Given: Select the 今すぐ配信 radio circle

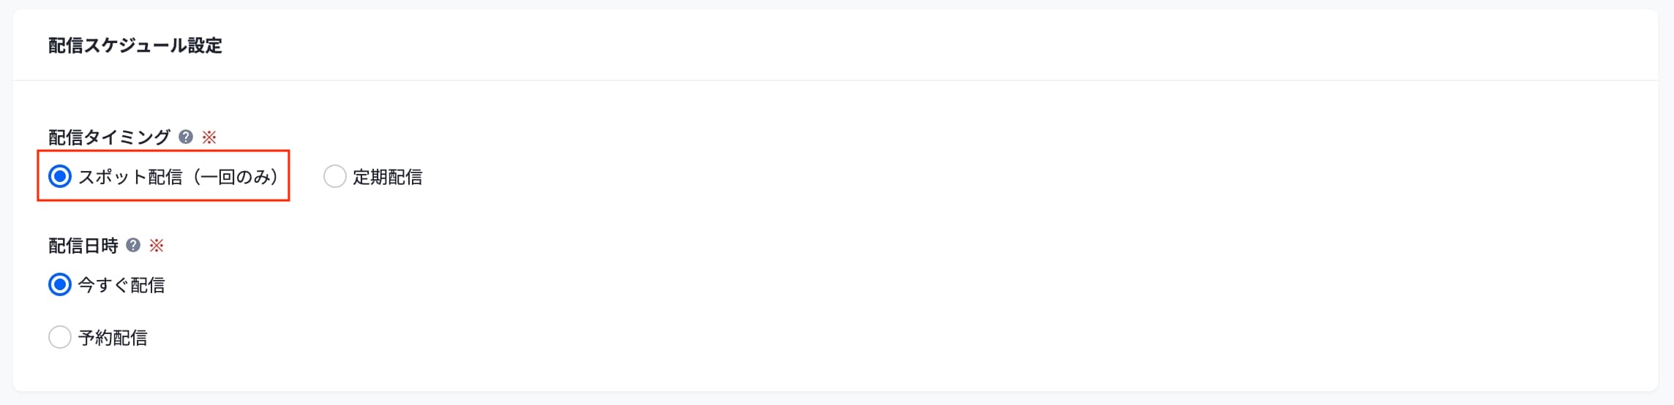Looking at the screenshot, I should (60, 284).
